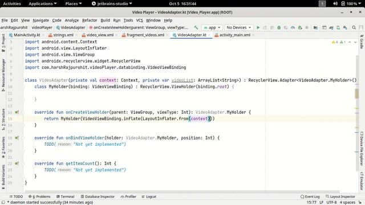
Task: Click the UTF-8 encoding in status bar
Action: click(x=331, y=203)
